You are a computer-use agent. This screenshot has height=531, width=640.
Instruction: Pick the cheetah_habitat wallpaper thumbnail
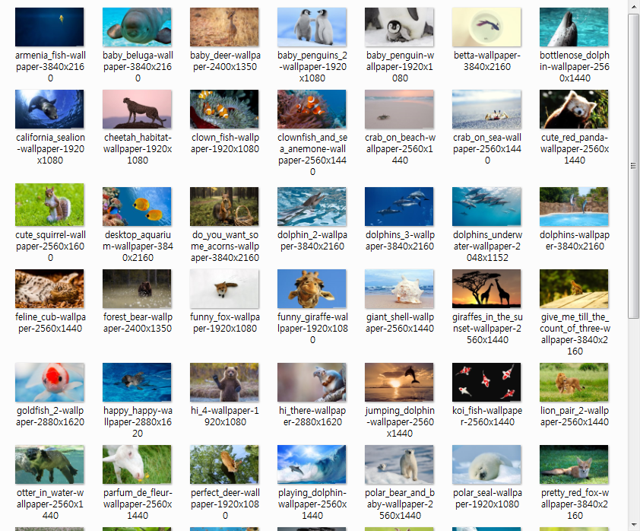(x=137, y=109)
